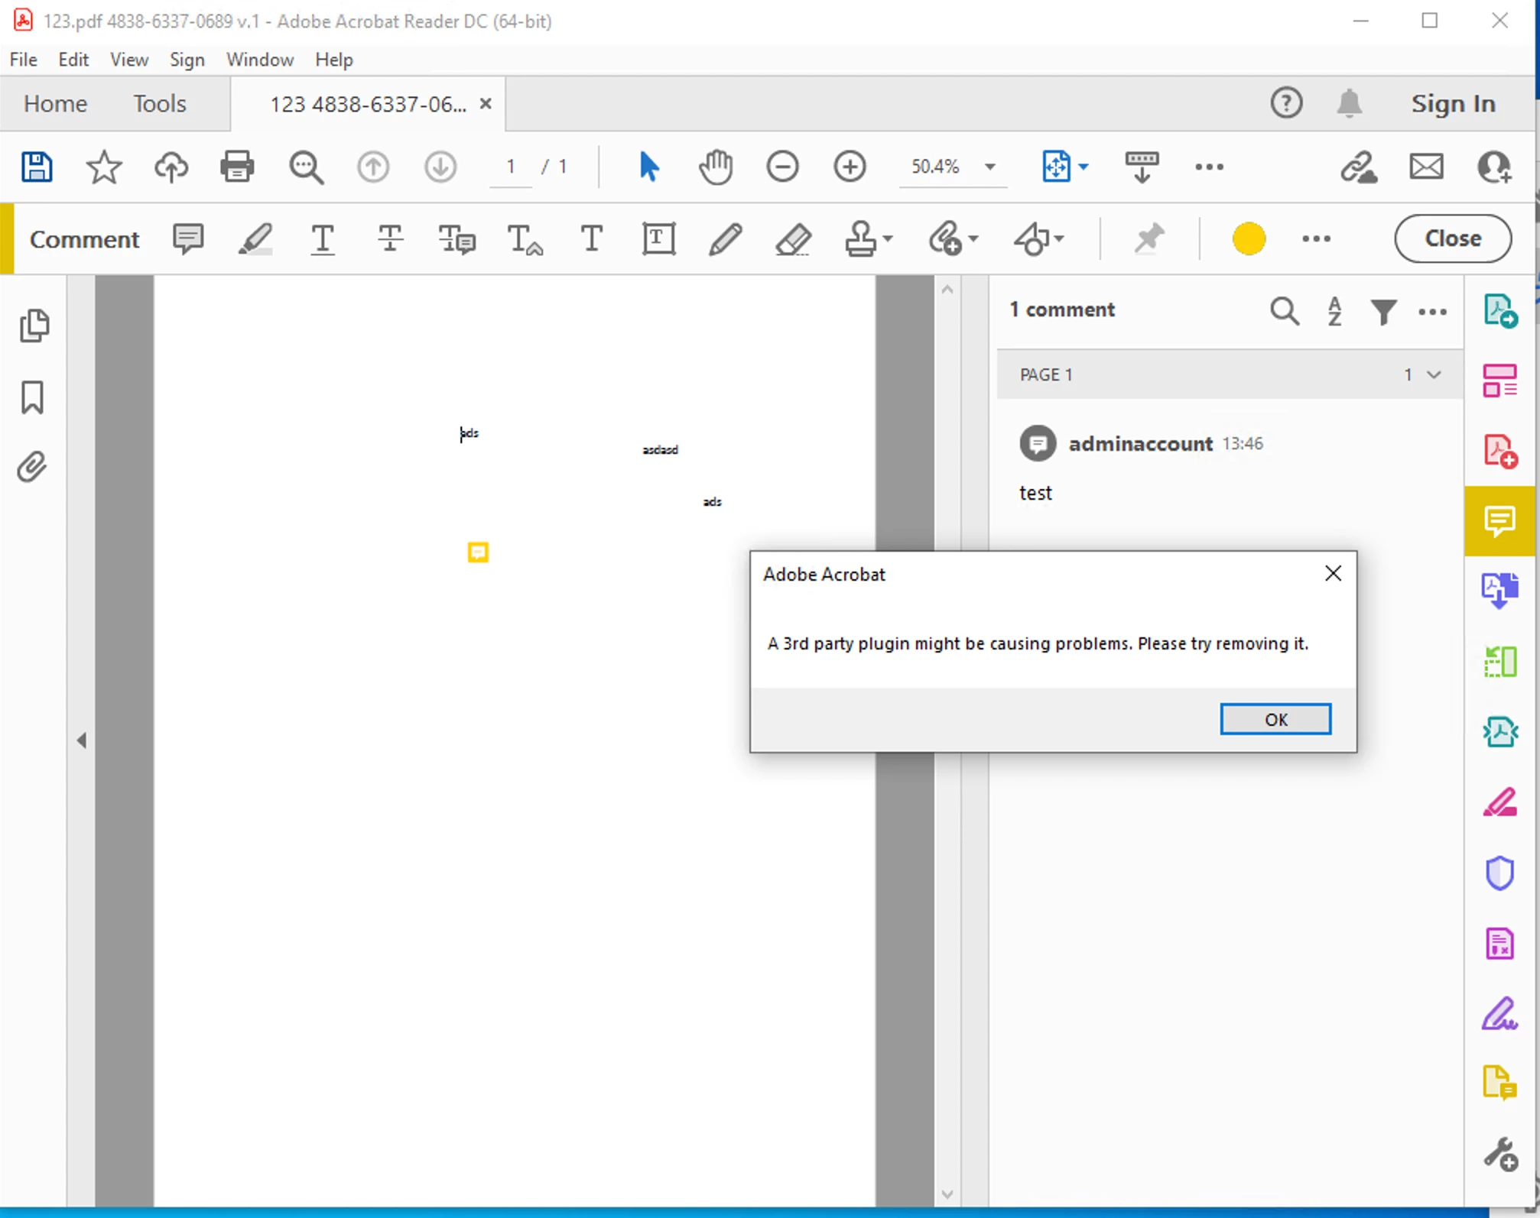Viewport: 1540px width, 1218px height.
Task: Switch to the Tools tab
Action: [x=159, y=103]
